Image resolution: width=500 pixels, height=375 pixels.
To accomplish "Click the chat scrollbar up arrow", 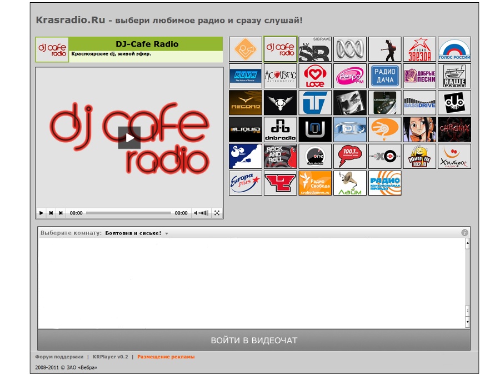I will point(467,243).
